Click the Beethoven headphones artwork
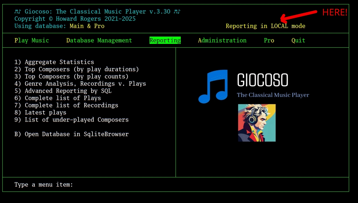The width and height of the screenshot is (358, 203). click(x=257, y=123)
